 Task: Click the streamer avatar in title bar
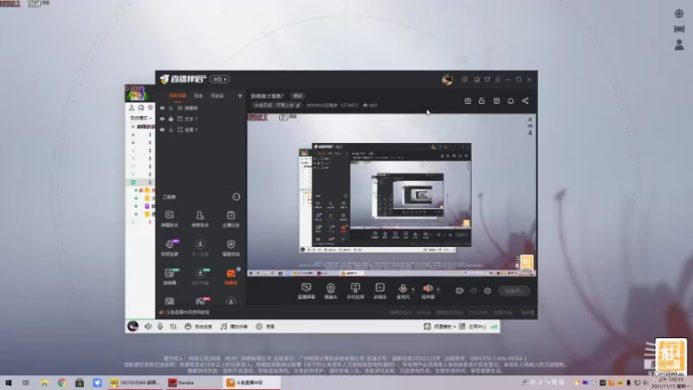tap(447, 80)
